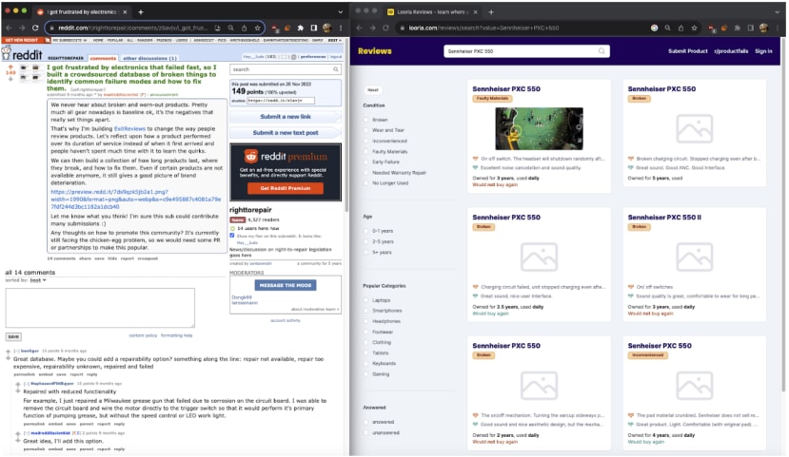Image resolution: width=789 pixels, height=457 pixels.
Task: Click save button under comment box
Action: [x=13, y=336]
